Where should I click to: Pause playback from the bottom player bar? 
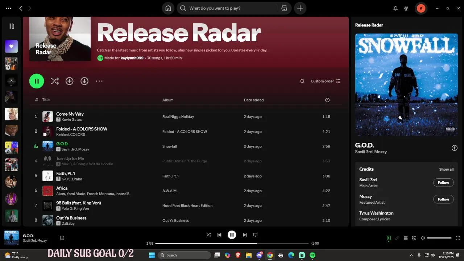pos(232,235)
